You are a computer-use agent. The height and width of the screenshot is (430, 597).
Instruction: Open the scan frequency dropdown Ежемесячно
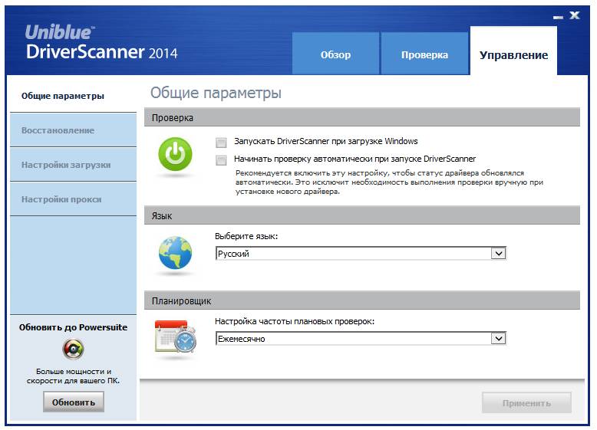(x=361, y=339)
